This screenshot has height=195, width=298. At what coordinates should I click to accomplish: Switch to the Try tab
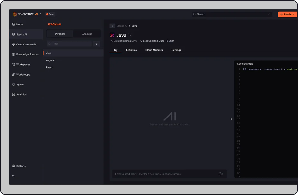(x=115, y=50)
